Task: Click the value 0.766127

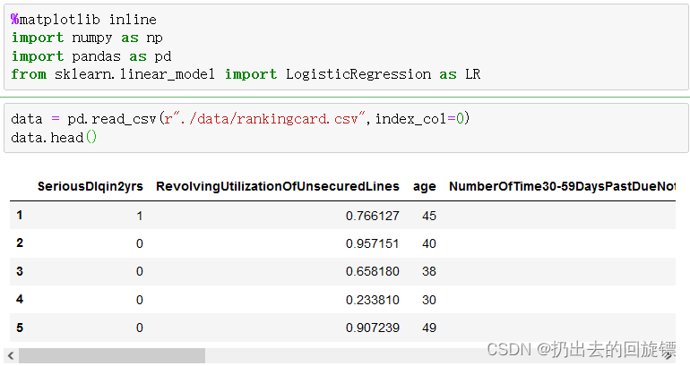Action: coord(372,216)
